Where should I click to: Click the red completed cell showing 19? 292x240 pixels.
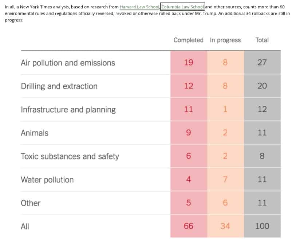[189, 63]
